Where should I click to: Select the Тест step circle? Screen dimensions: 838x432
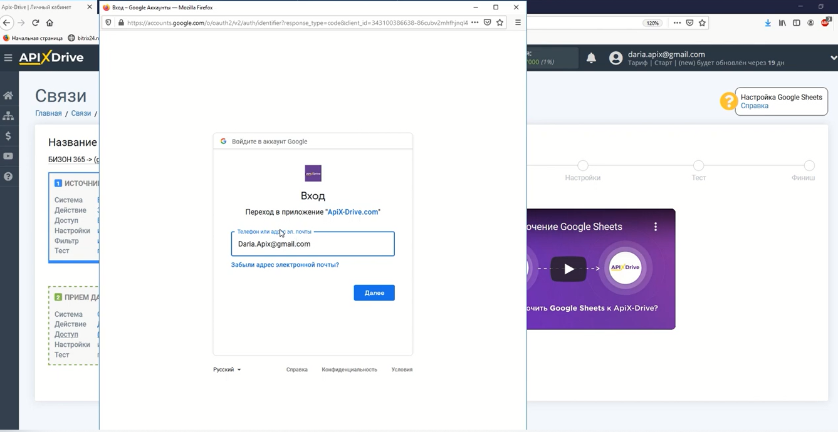pos(698,165)
